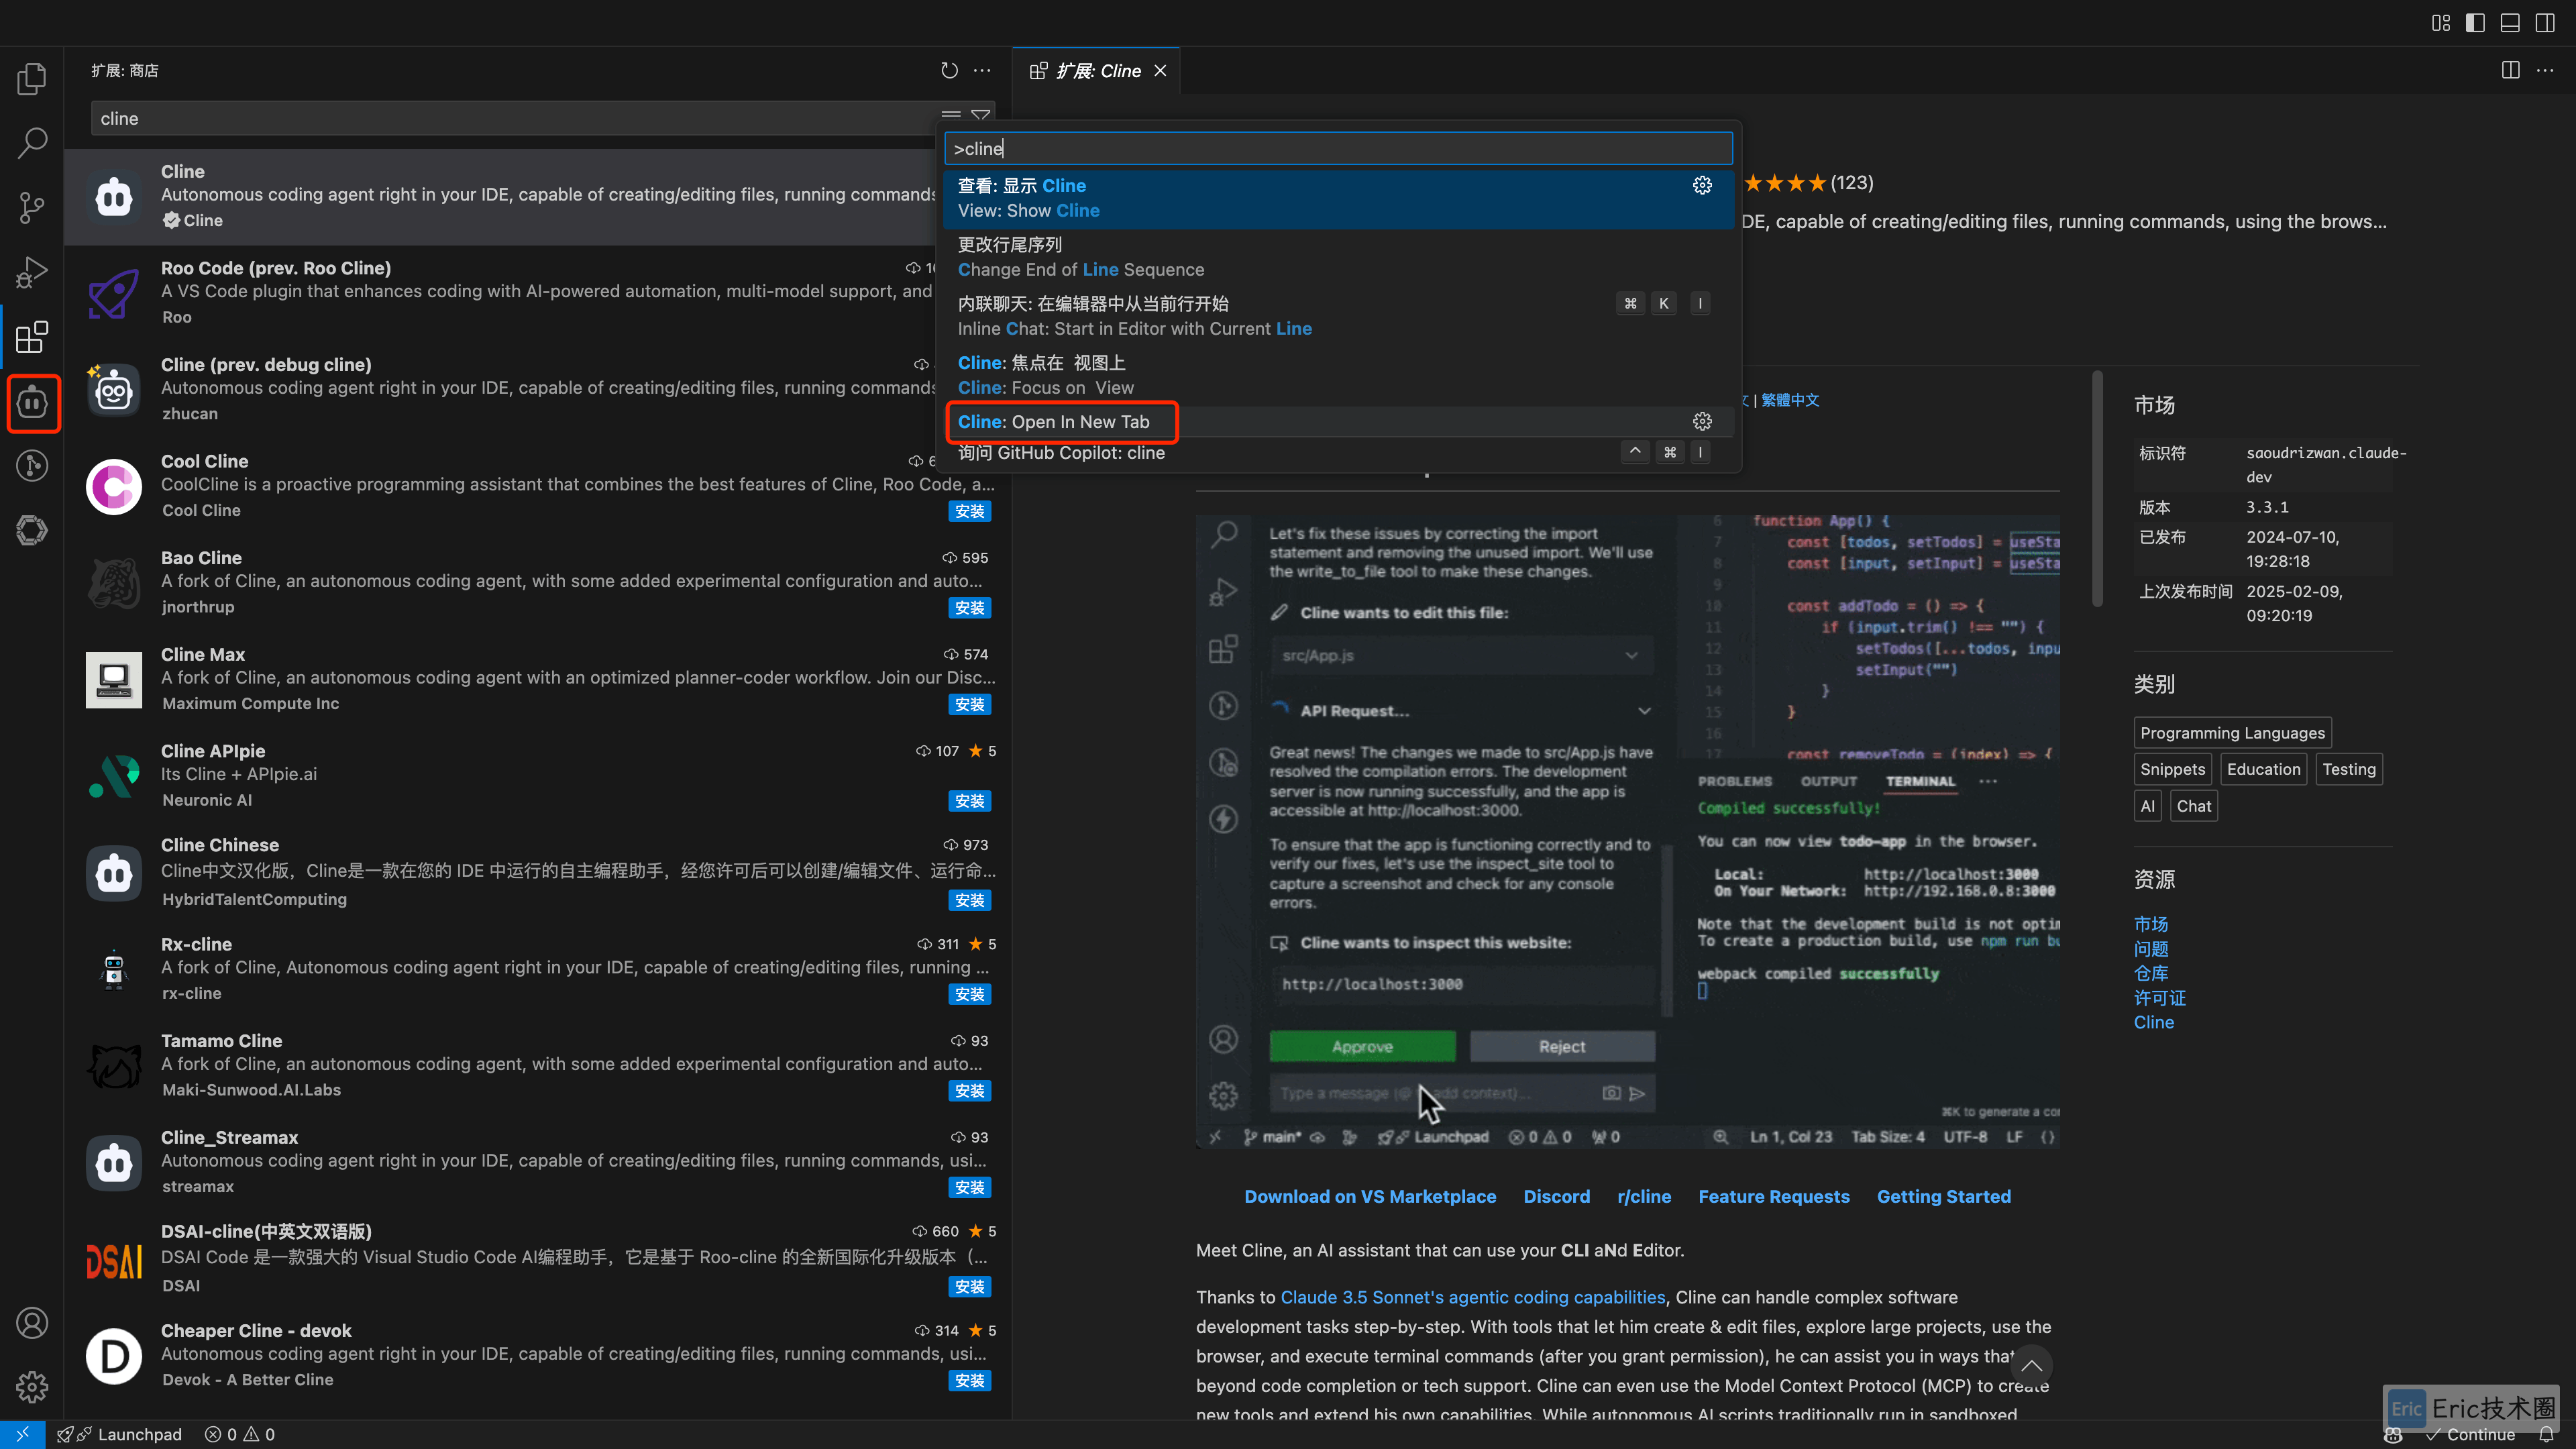Open extensions view more actions menu
The width and height of the screenshot is (2576, 1449).
(x=983, y=70)
